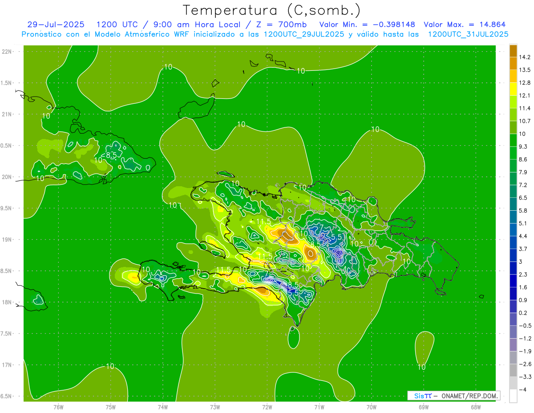Click the '-4' color bar label
The image size is (534, 413).
click(x=523, y=390)
